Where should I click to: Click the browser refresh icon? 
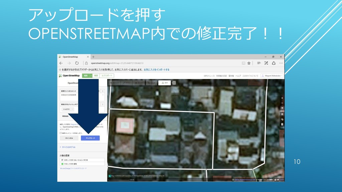click(77, 63)
